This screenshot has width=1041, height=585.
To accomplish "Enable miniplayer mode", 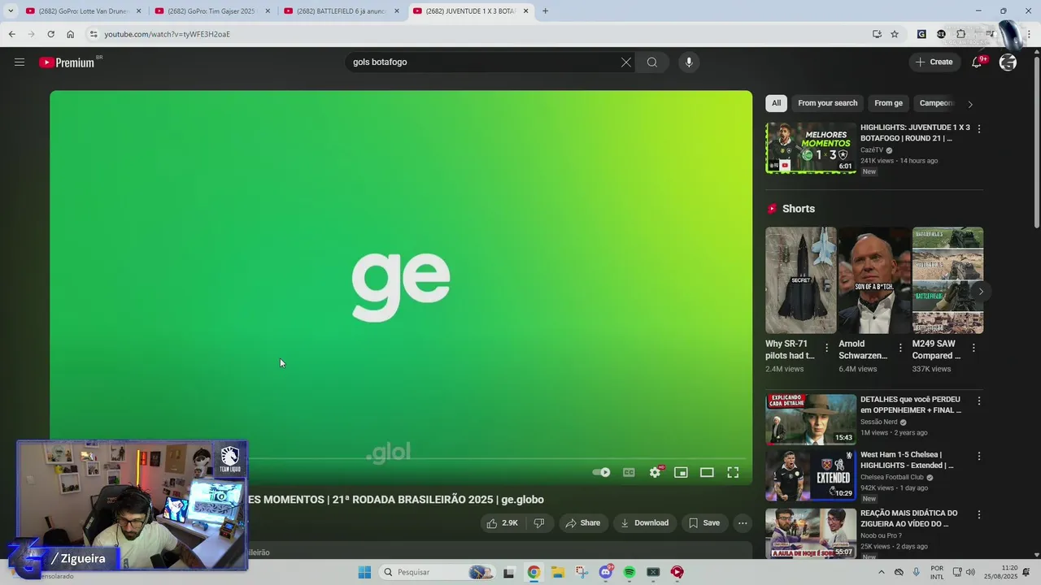I will 681,472.
